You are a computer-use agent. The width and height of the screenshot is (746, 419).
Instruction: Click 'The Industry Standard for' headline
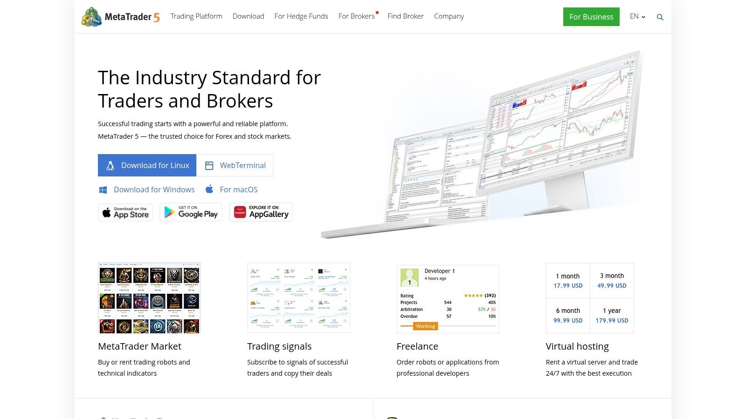coord(209,78)
